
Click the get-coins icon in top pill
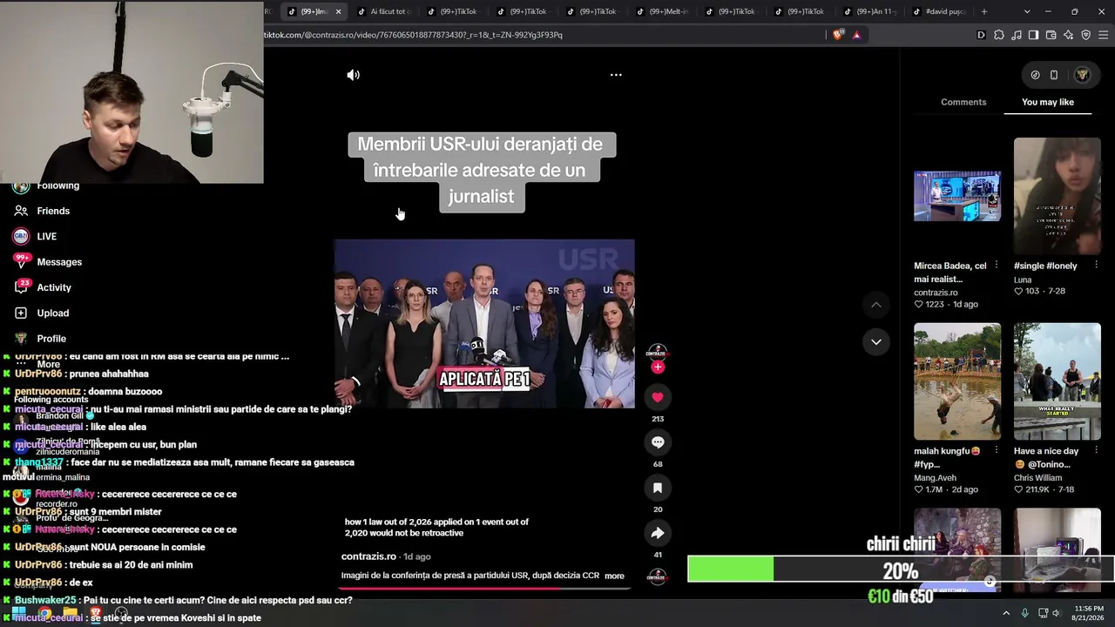1035,75
